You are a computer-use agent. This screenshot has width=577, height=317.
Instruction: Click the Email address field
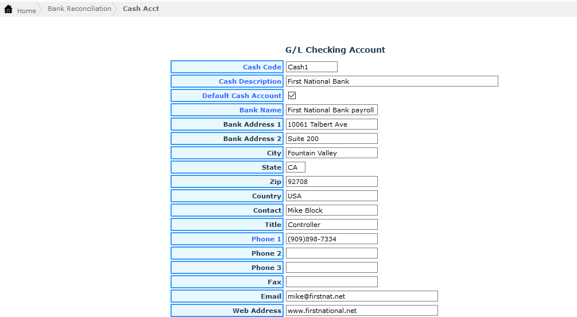pyautogui.click(x=361, y=296)
